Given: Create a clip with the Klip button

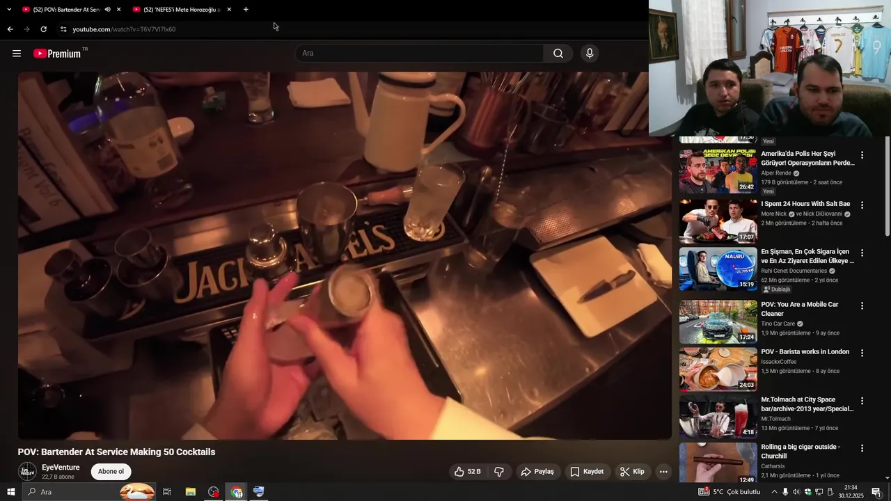Looking at the screenshot, I should click(x=632, y=472).
